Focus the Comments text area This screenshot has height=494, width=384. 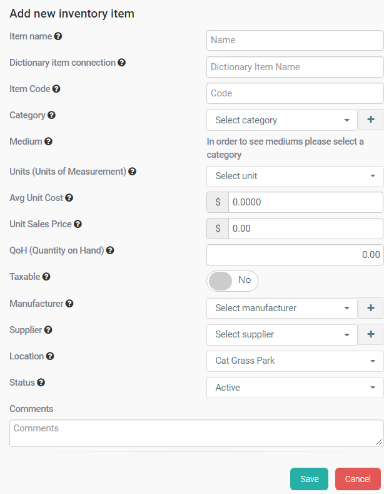point(196,433)
